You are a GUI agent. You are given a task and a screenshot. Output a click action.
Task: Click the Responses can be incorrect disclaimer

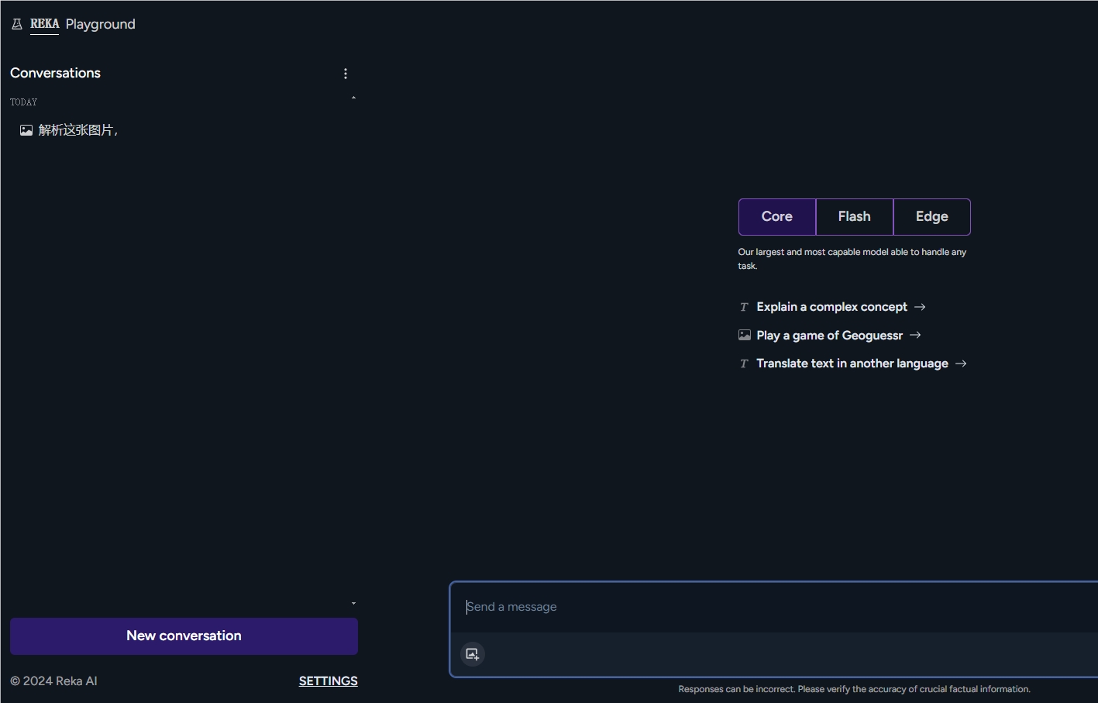coord(855,689)
